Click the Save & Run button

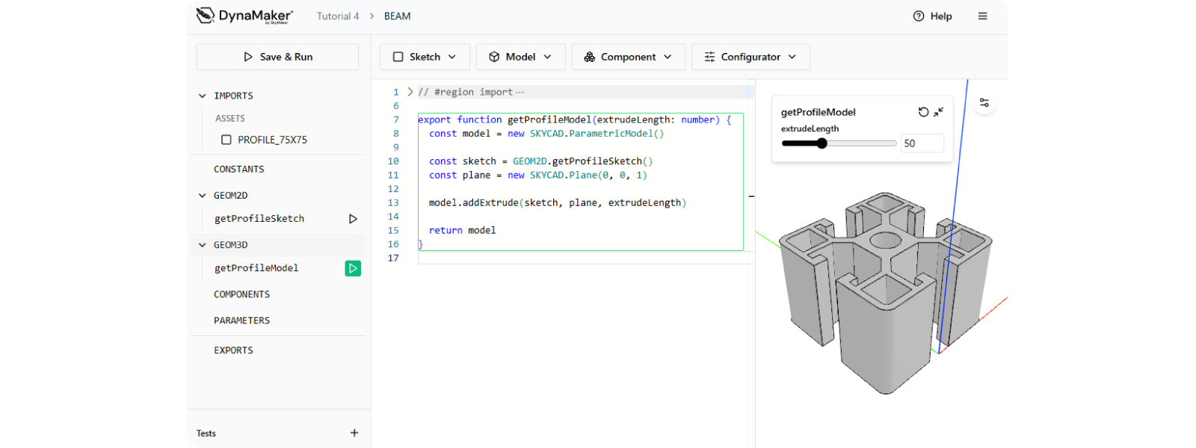click(x=277, y=57)
